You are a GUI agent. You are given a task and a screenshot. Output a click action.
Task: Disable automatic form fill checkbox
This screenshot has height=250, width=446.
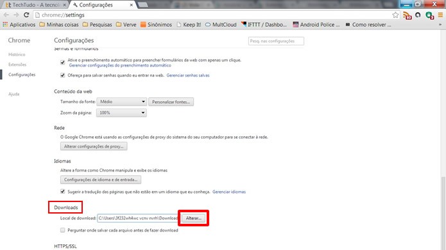(x=63, y=62)
